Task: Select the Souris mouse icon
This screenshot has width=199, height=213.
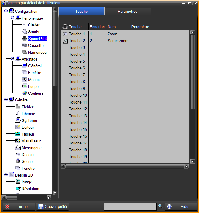Action: (x=24, y=32)
